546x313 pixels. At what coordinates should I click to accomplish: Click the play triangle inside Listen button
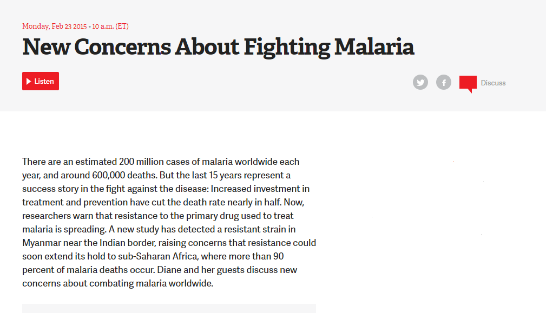29,81
